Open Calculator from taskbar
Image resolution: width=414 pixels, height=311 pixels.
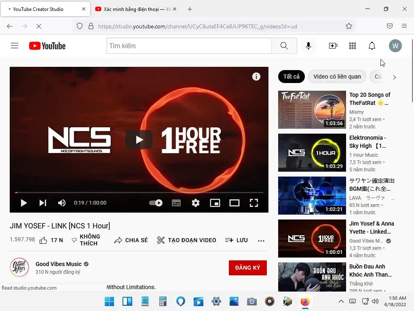coord(163,301)
